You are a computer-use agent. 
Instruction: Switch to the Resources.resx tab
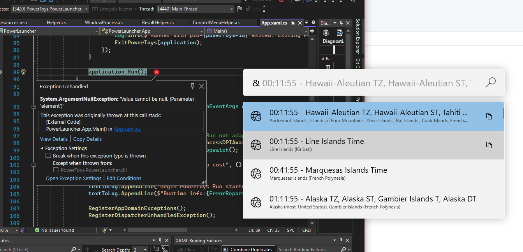tap(21, 23)
